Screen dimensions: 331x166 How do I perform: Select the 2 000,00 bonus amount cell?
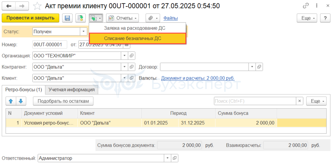click(x=246, y=123)
